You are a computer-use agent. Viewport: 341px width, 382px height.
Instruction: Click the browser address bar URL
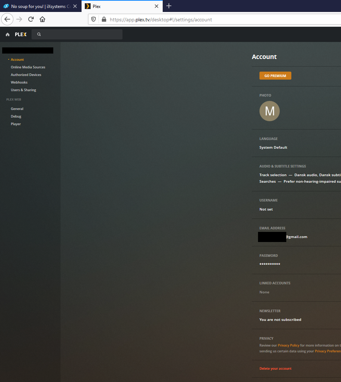click(x=161, y=20)
